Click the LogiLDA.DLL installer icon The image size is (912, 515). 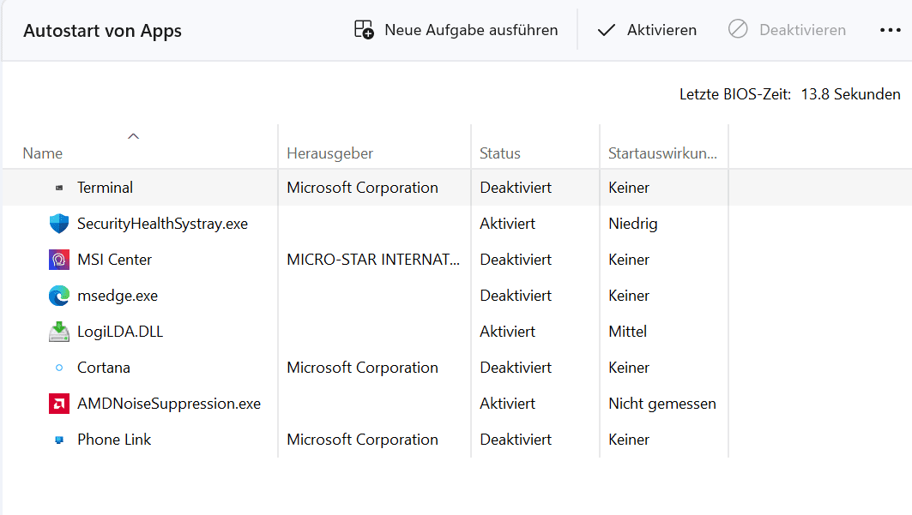58,332
